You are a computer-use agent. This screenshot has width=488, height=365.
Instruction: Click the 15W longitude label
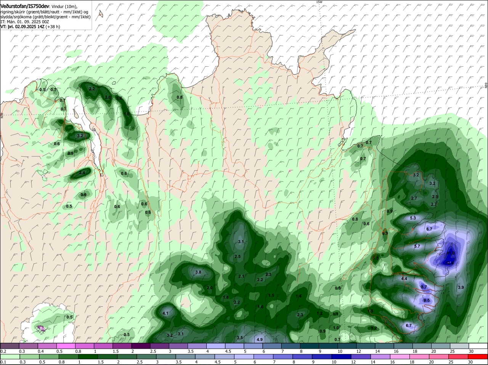319,2
